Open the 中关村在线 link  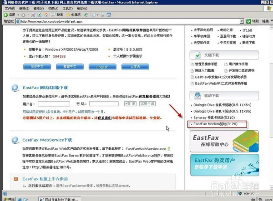(x=228, y=43)
